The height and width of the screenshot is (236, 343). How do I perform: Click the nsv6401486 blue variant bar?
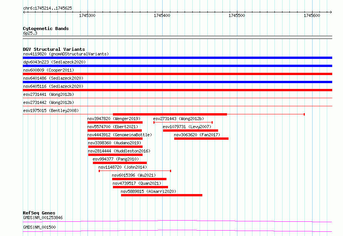[177, 82]
